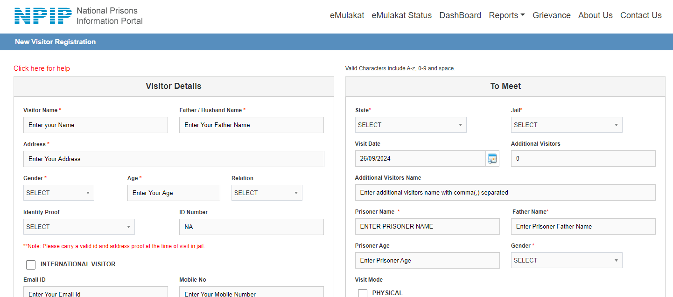Image resolution: width=673 pixels, height=297 pixels.
Task: Click the Address text field
Action: coord(173,159)
